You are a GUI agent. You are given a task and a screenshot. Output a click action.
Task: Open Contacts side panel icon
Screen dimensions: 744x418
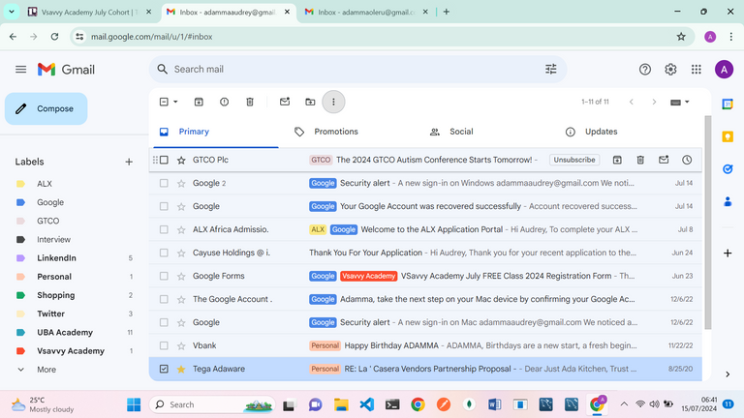click(x=728, y=202)
